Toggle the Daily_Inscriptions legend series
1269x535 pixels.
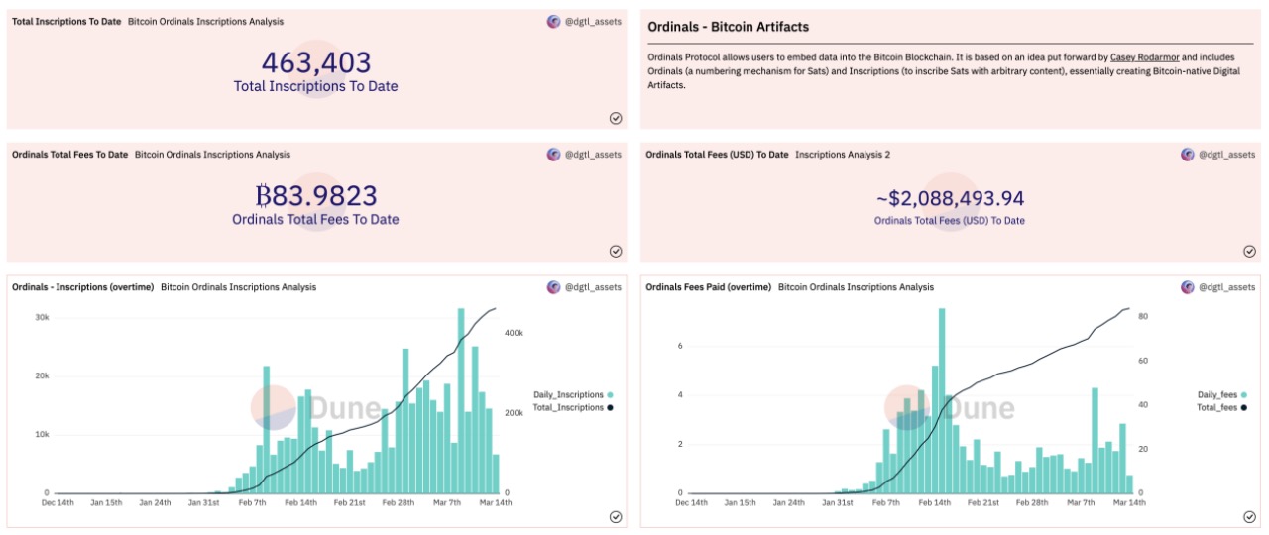coord(573,394)
